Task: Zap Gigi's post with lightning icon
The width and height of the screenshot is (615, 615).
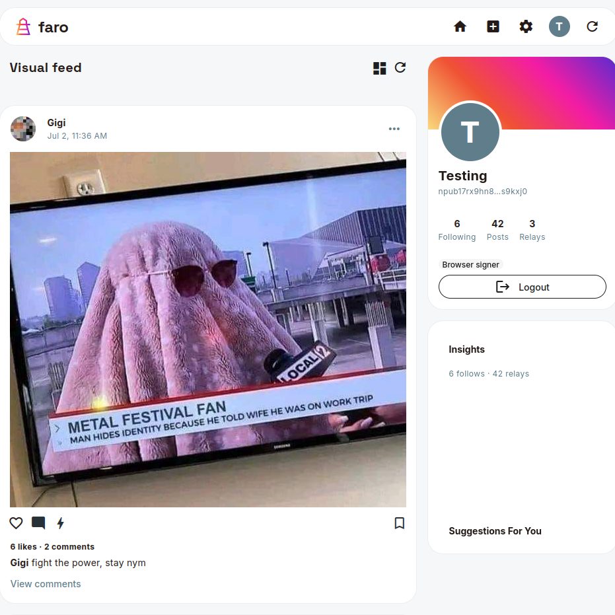Action: 60,523
